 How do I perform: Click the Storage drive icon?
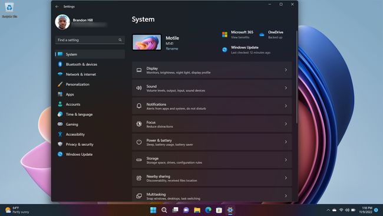pyautogui.click(x=139, y=160)
